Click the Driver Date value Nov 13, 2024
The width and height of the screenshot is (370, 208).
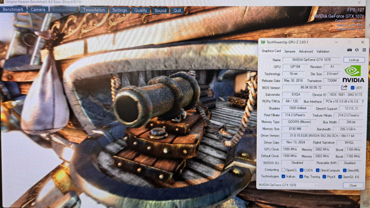pyautogui.click(x=296, y=142)
